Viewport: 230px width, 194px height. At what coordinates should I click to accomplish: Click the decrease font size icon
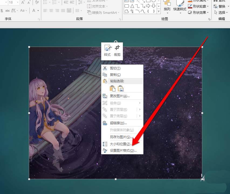pyautogui.click(x=29, y=2)
